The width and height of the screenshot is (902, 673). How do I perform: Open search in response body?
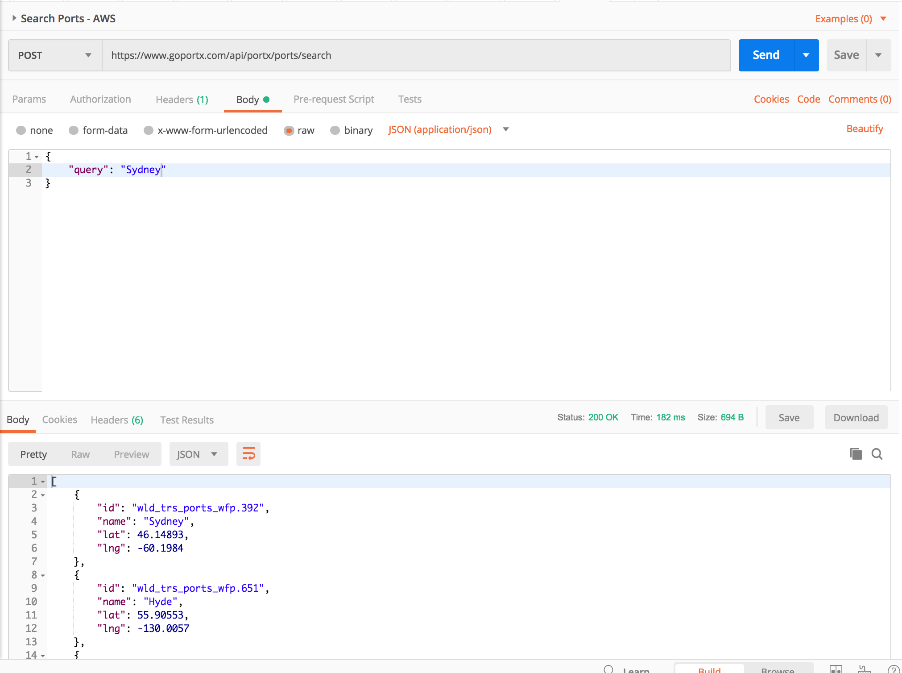[x=877, y=454]
